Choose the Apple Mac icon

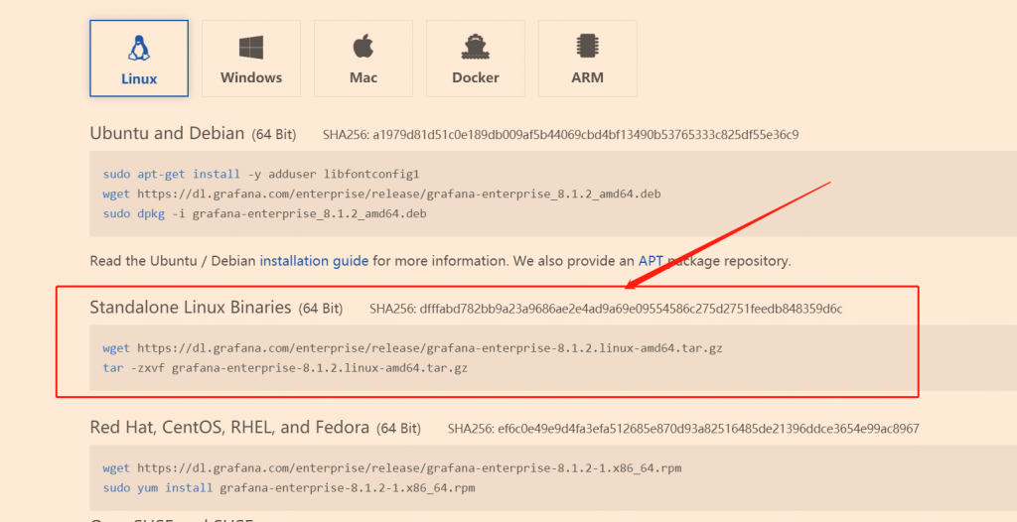click(x=363, y=48)
